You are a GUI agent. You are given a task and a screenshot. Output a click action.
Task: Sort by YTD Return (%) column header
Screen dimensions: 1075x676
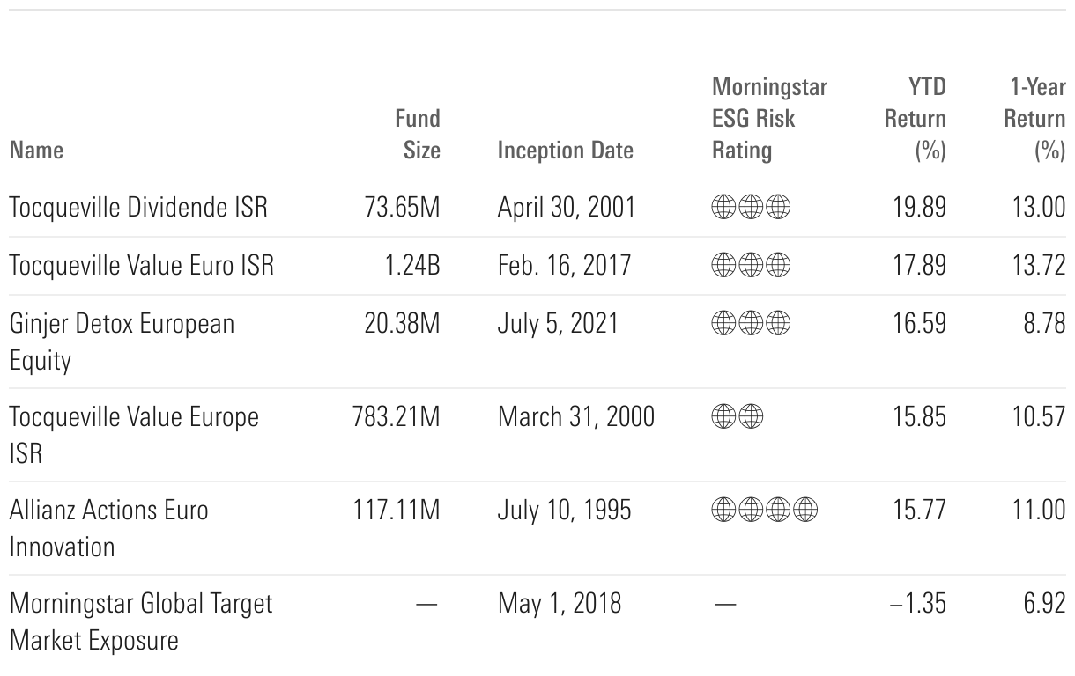916,119
